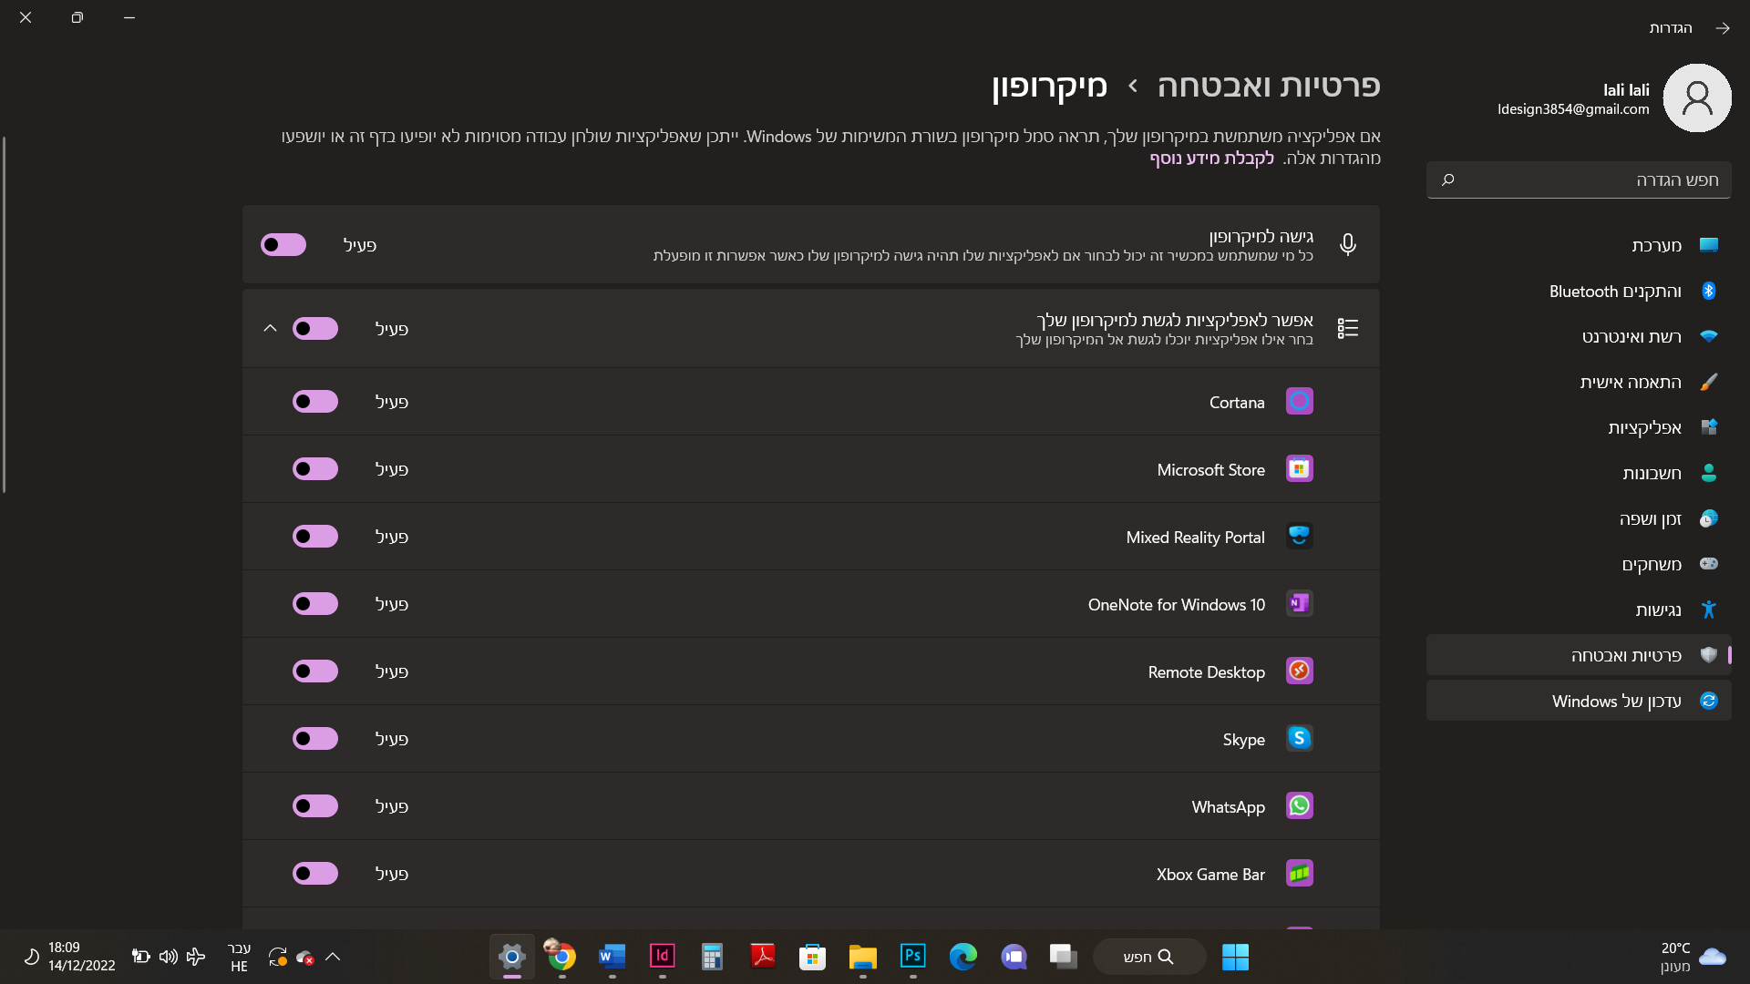1750x984 pixels.
Task: Open Windows Update settings section
Action: point(1616,701)
